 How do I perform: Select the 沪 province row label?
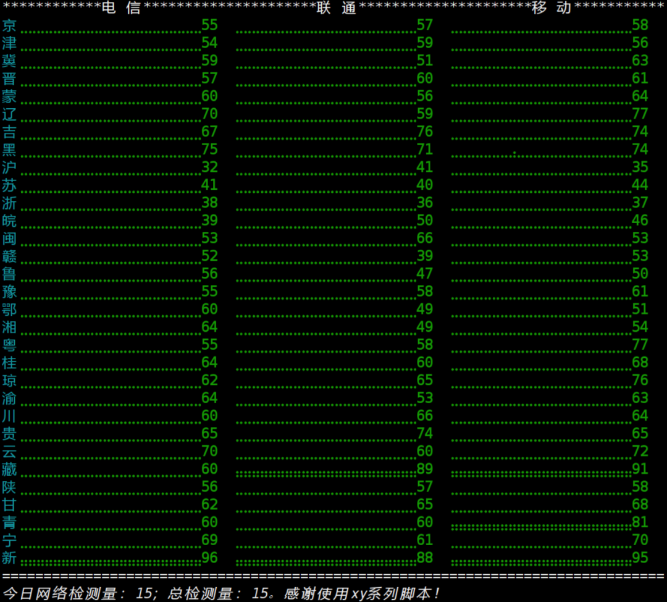tap(9, 167)
